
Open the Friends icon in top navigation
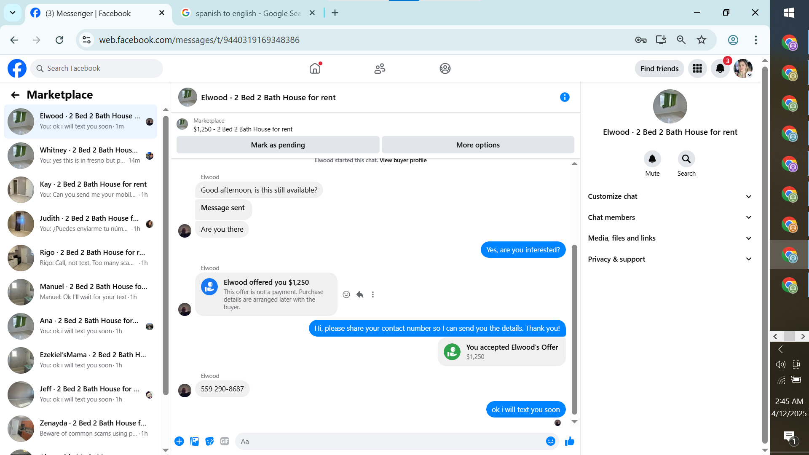[x=380, y=68]
